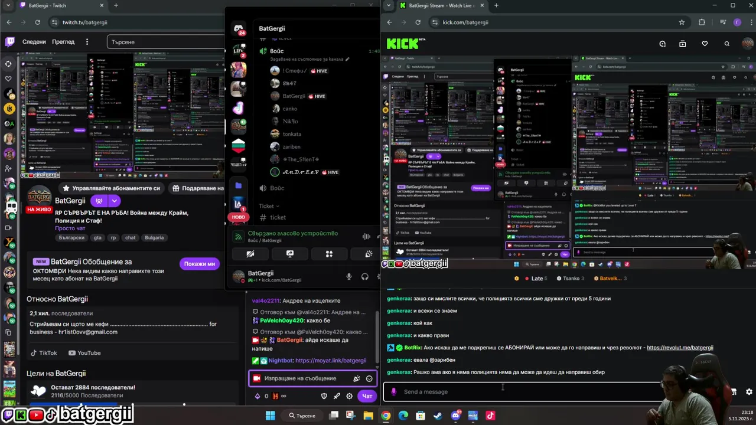
Task: Focus Twitch search field Търсене
Action: tap(166, 42)
